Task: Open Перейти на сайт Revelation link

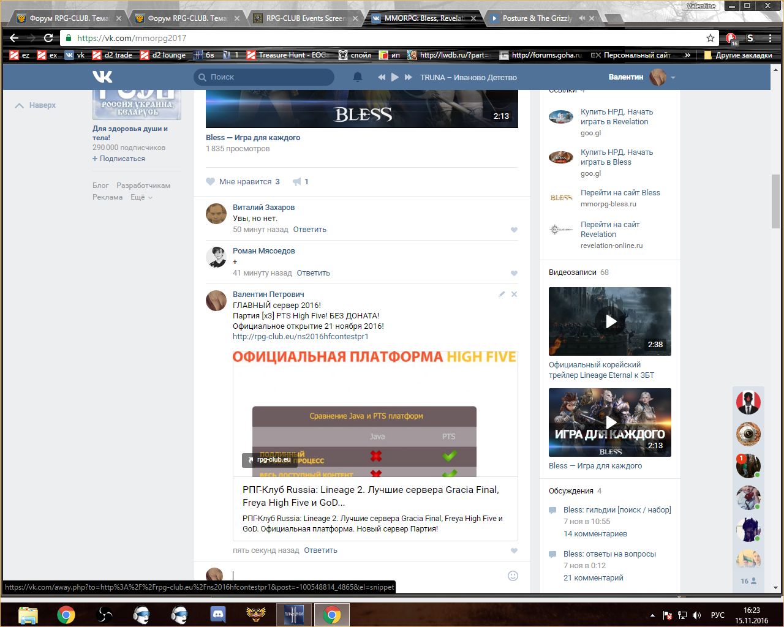Action: [x=610, y=230]
